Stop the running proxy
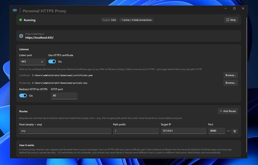Screen dimensions: 258x165 click(x=231, y=20)
